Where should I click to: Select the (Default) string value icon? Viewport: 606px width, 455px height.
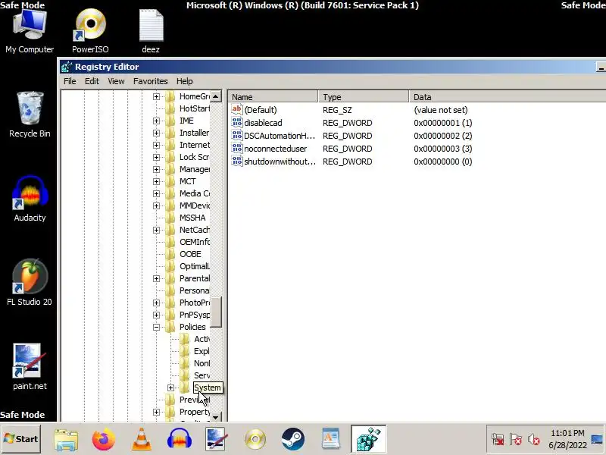point(236,109)
